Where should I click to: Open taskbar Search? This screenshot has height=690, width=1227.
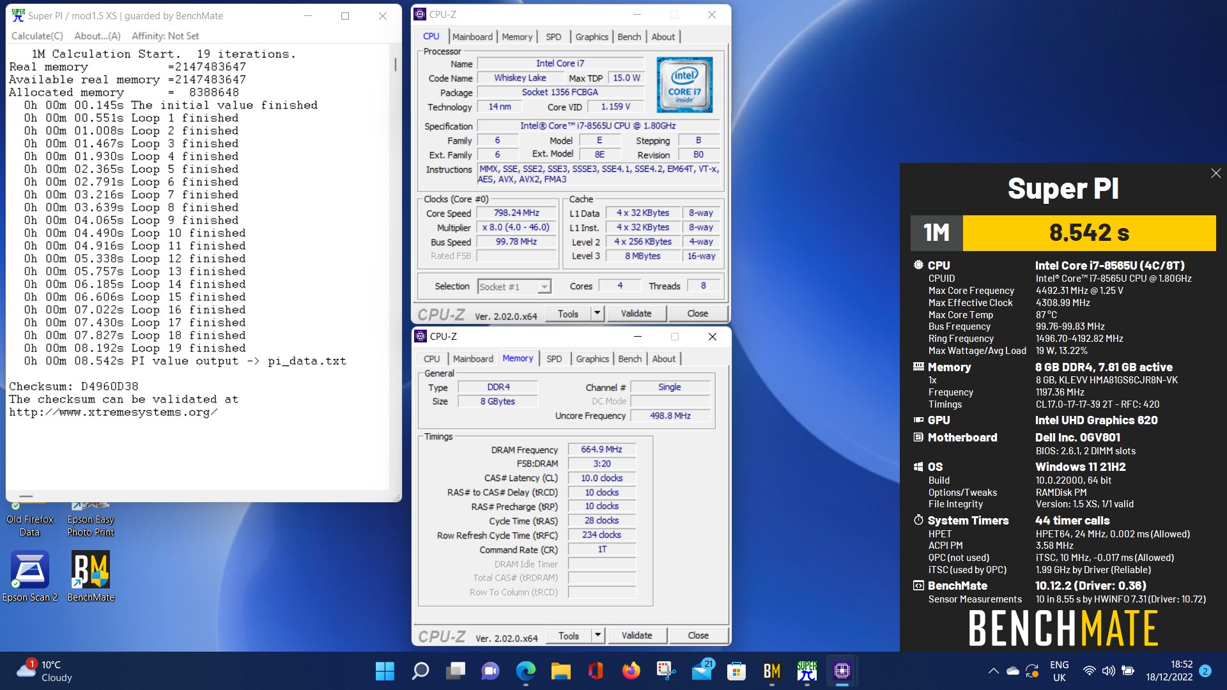point(420,671)
